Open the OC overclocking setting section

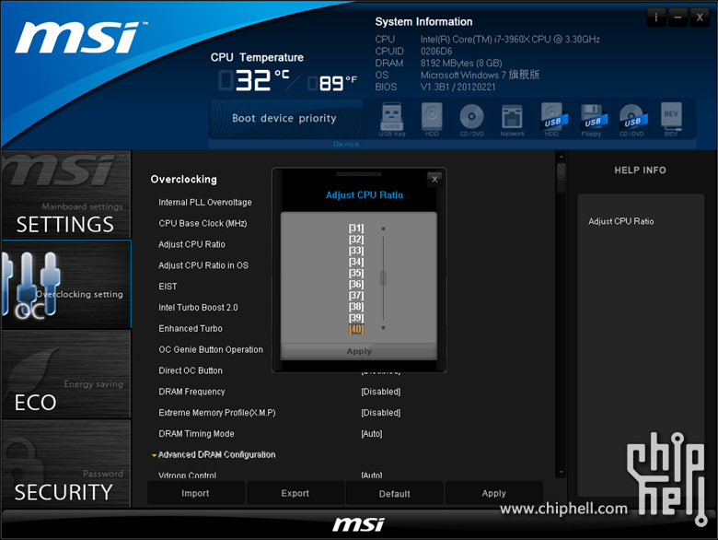[66, 284]
